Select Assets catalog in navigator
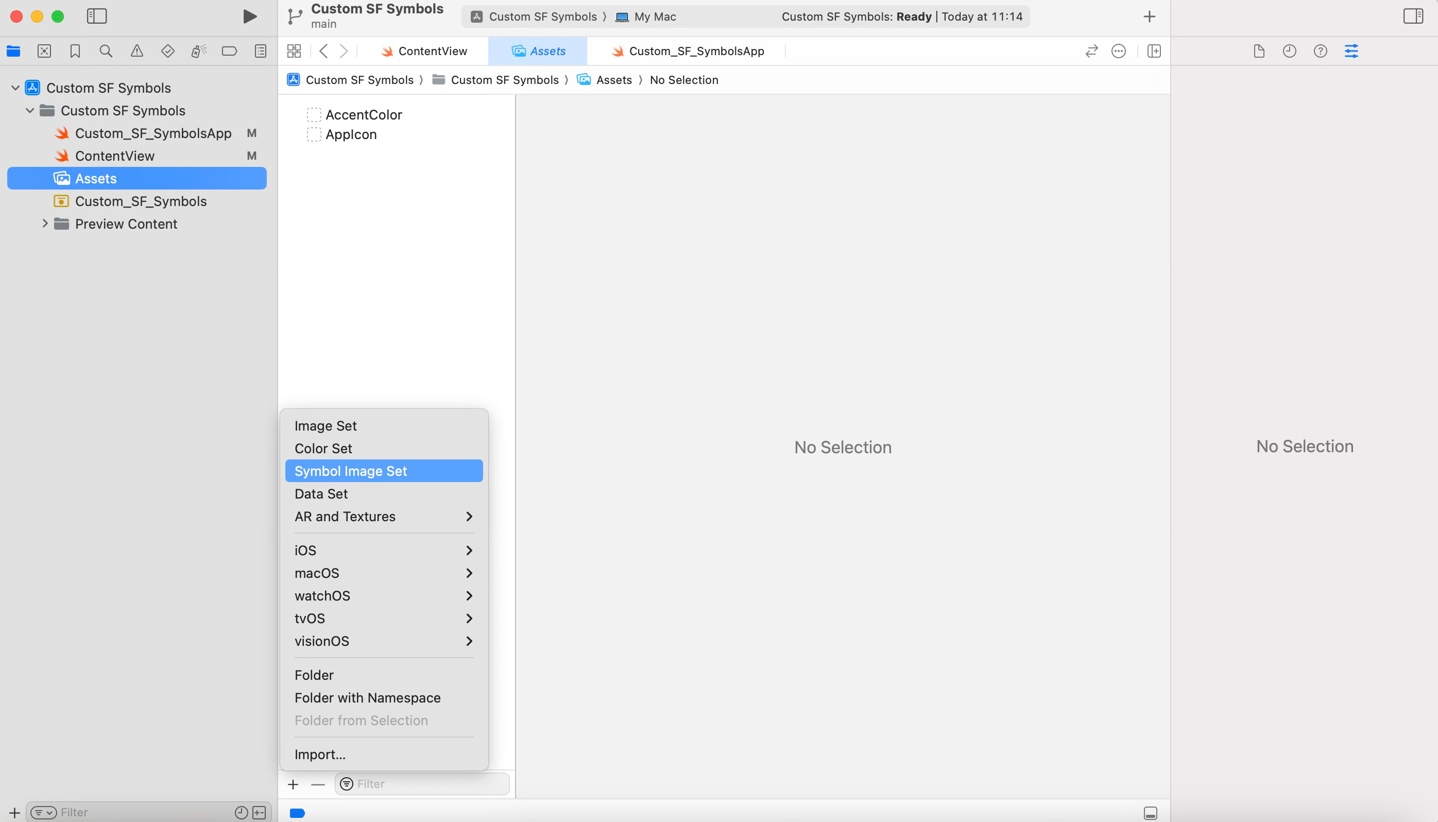 coord(137,178)
